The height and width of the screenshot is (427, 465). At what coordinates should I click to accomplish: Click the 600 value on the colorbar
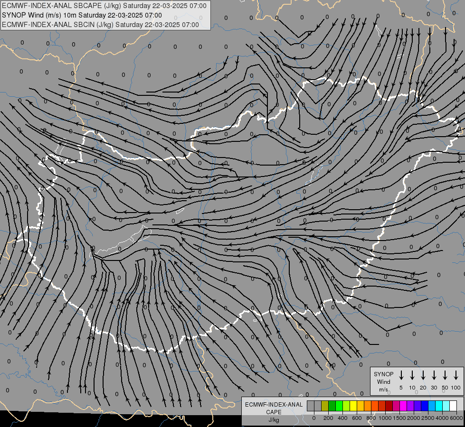pos(357,418)
